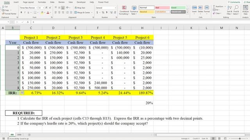Click the red Font Color A icon

(x=48, y=12)
